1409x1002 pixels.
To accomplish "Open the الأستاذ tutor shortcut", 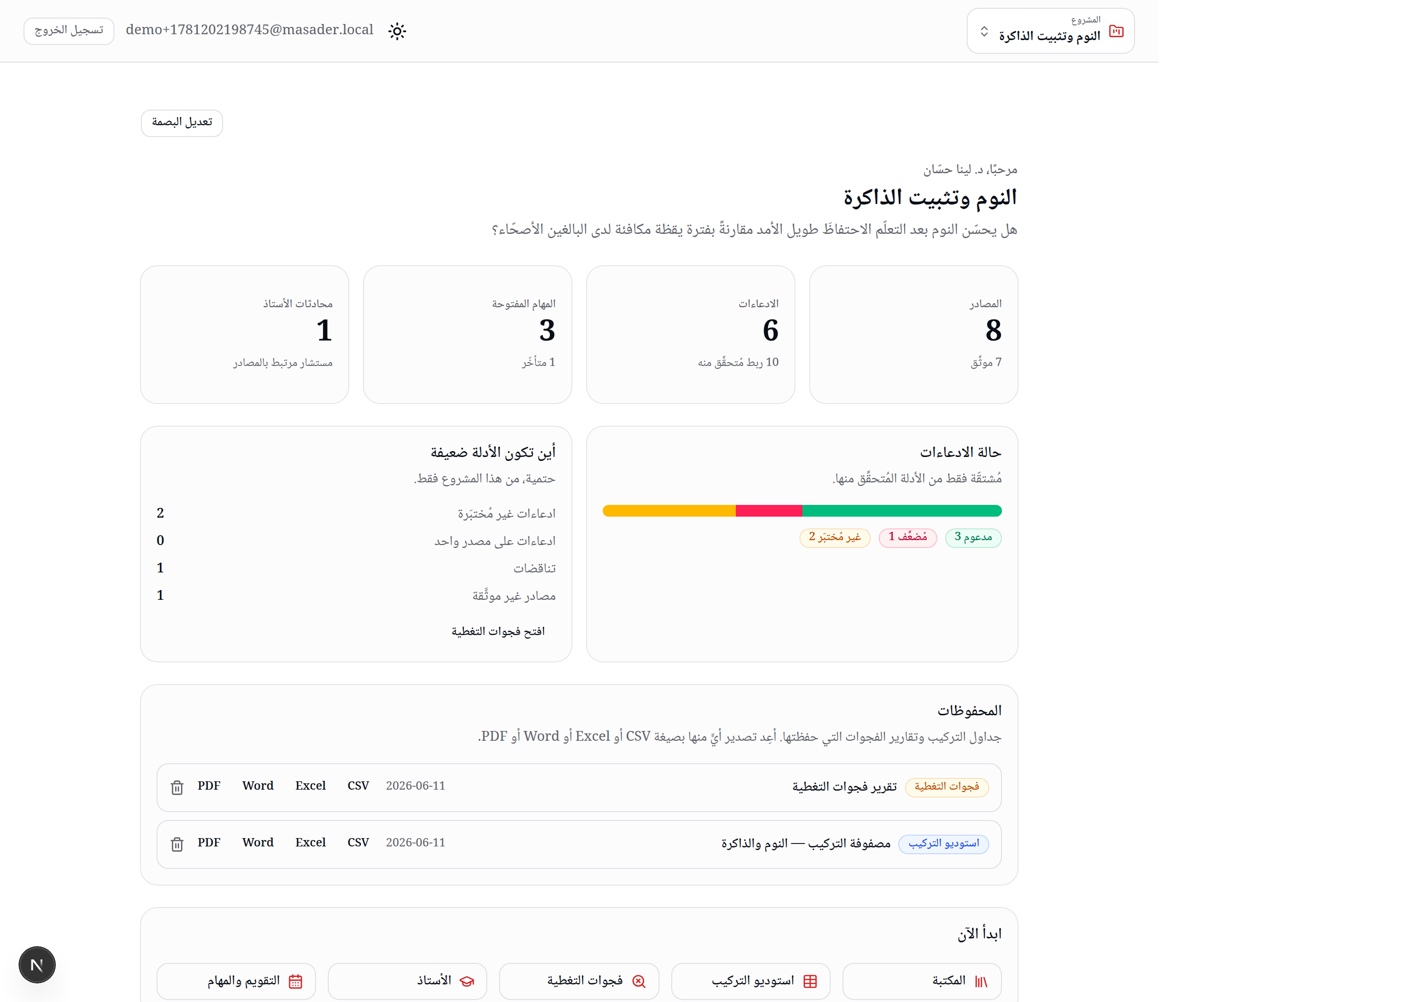I will [407, 981].
